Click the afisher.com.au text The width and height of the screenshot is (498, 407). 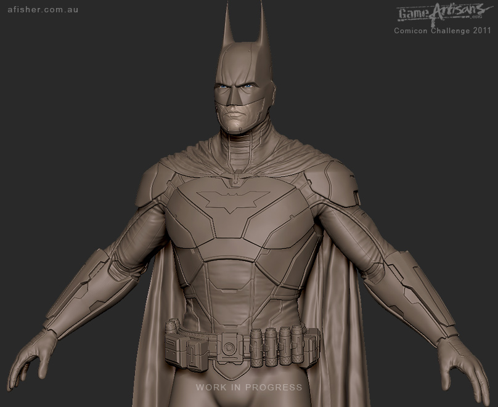click(43, 9)
